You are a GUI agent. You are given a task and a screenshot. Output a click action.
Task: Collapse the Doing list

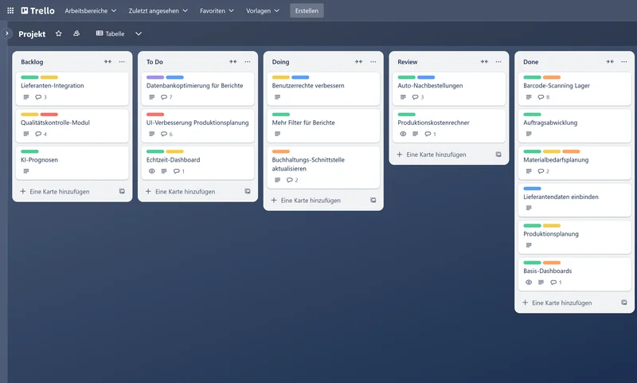(x=359, y=62)
